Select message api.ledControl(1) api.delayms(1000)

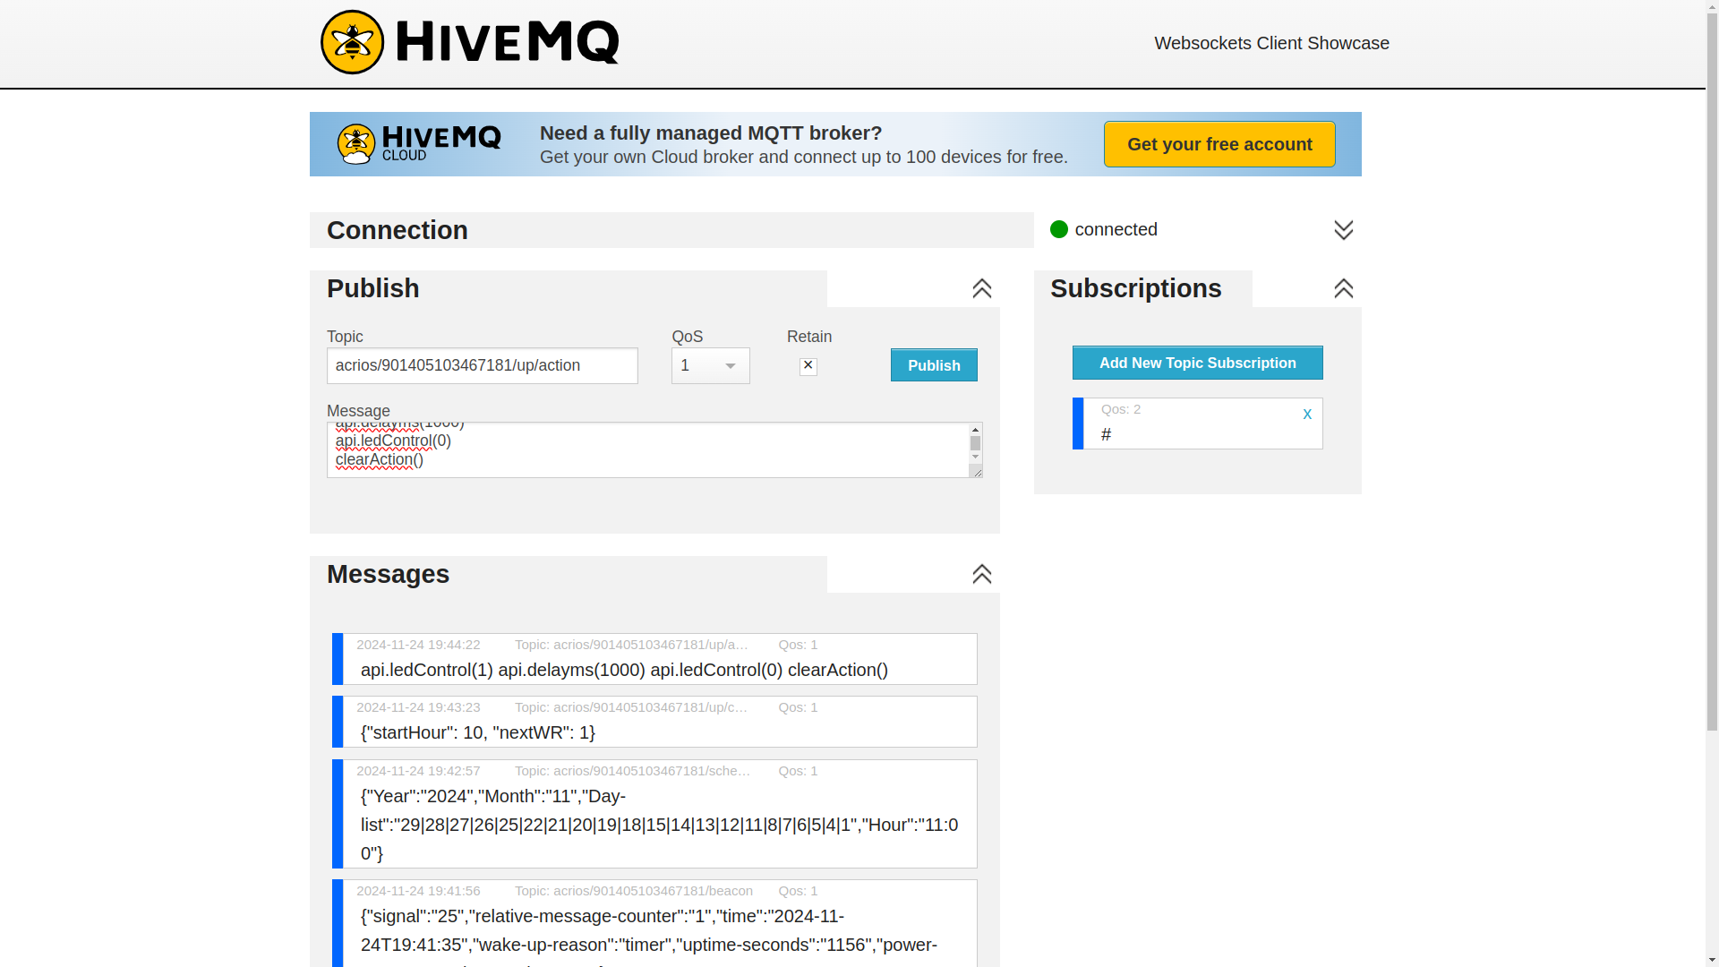(654, 659)
